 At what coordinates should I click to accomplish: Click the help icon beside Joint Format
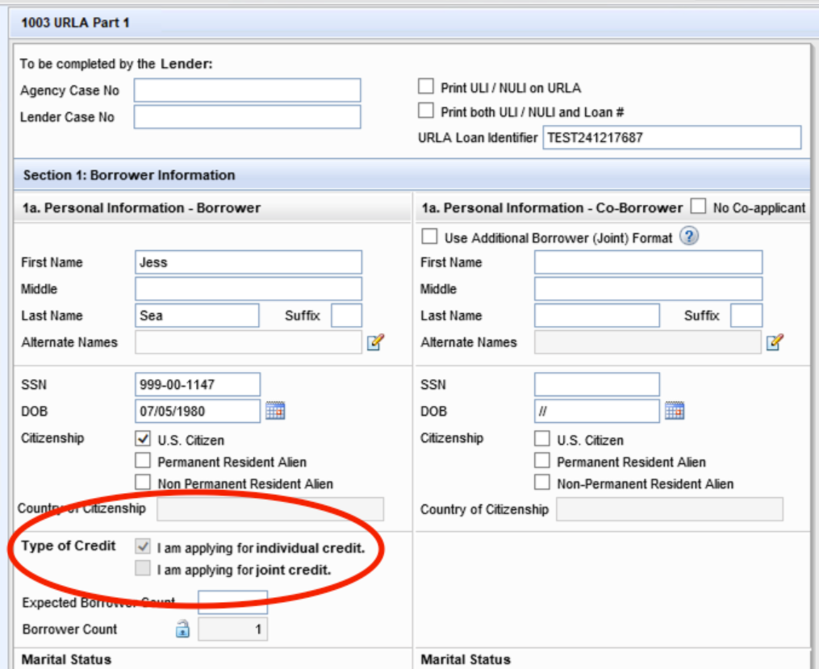(x=688, y=236)
